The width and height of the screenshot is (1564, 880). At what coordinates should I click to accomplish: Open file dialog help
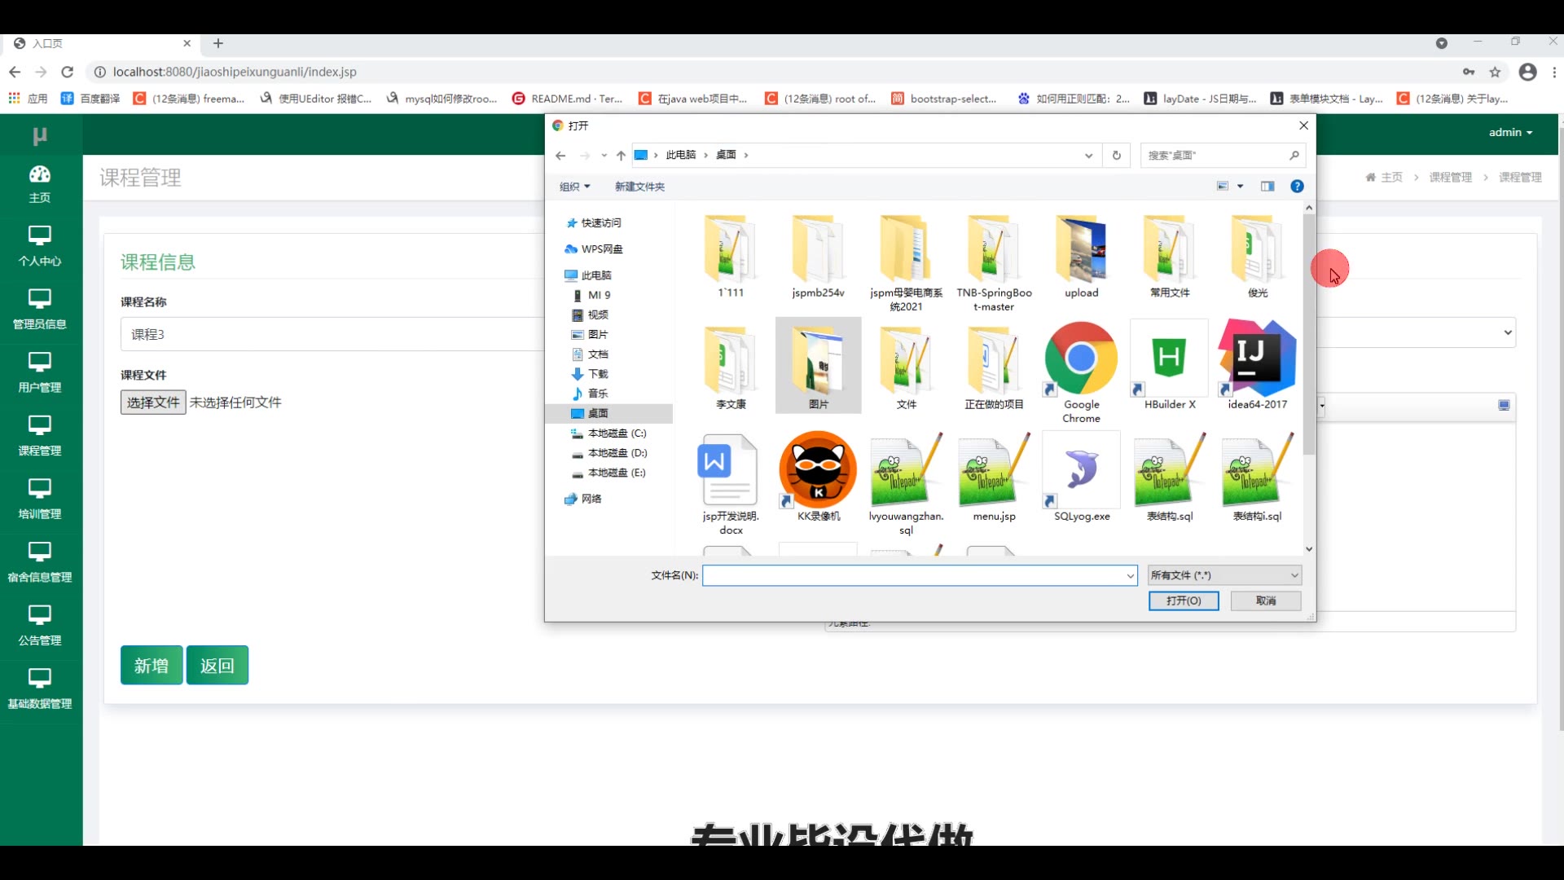[1297, 187]
